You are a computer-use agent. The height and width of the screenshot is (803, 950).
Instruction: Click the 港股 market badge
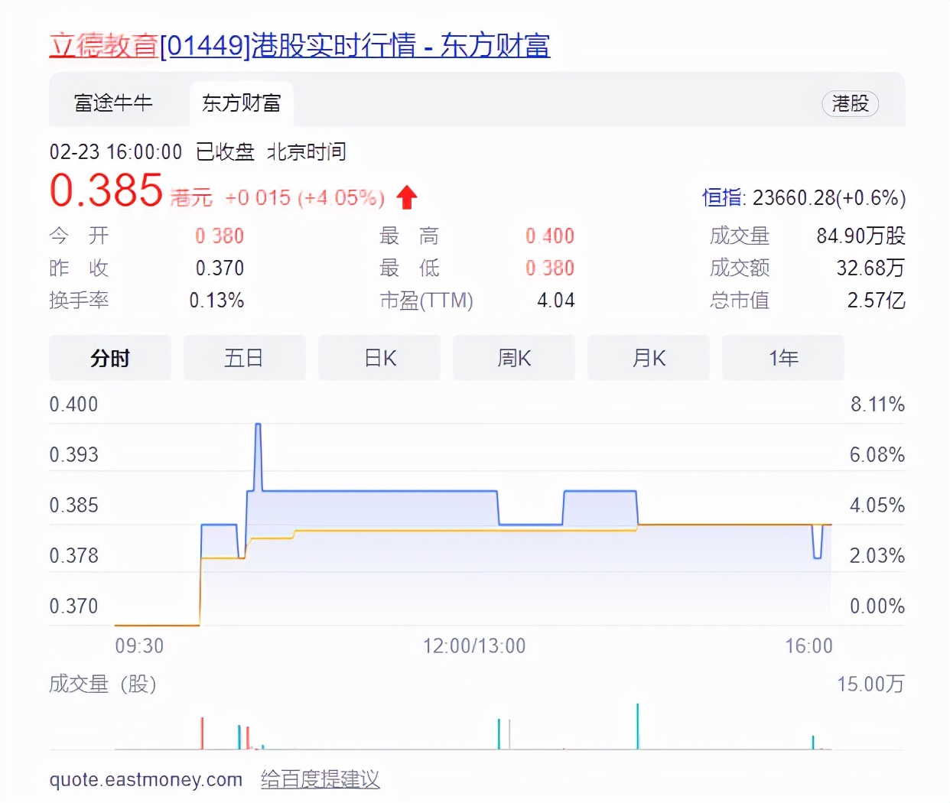850,103
